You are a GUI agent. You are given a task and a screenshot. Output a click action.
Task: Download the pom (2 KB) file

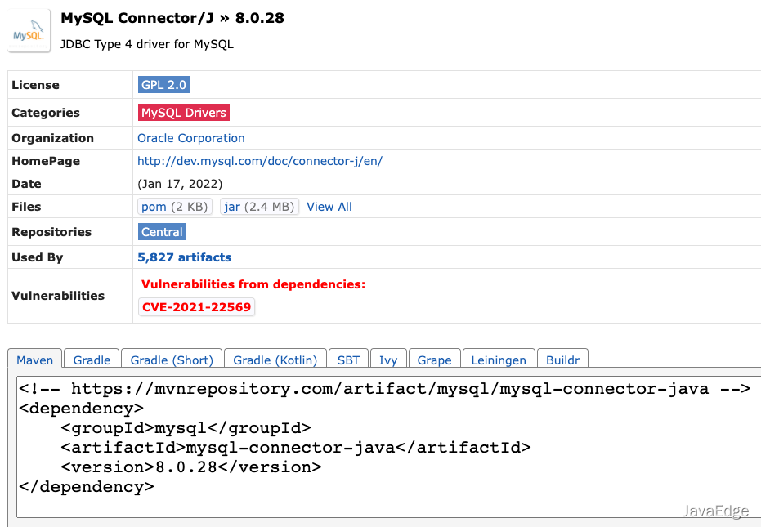pyautogui.click(x=175, y=207)
